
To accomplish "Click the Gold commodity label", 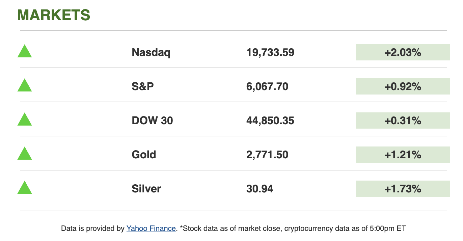I will (x=144, y=155).
